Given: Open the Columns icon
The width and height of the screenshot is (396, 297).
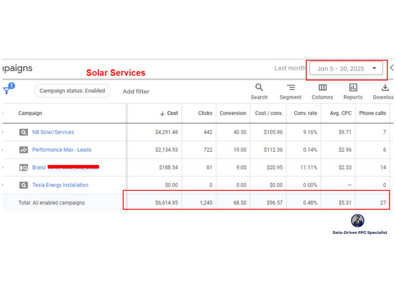Looking at the screenshot, I should coord(322,88).
